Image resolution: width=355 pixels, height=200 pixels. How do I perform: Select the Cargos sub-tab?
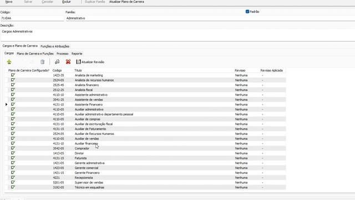coord(9,53)
